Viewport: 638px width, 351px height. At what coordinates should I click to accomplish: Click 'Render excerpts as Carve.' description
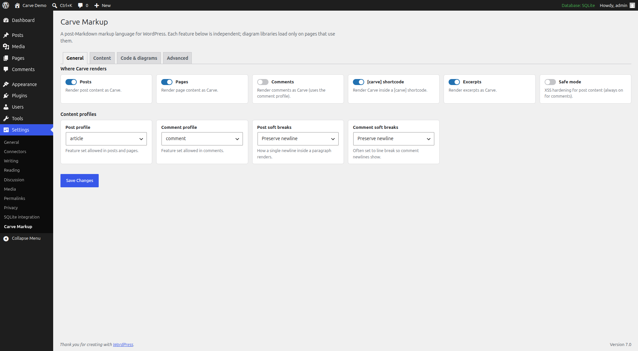[473, 90]
